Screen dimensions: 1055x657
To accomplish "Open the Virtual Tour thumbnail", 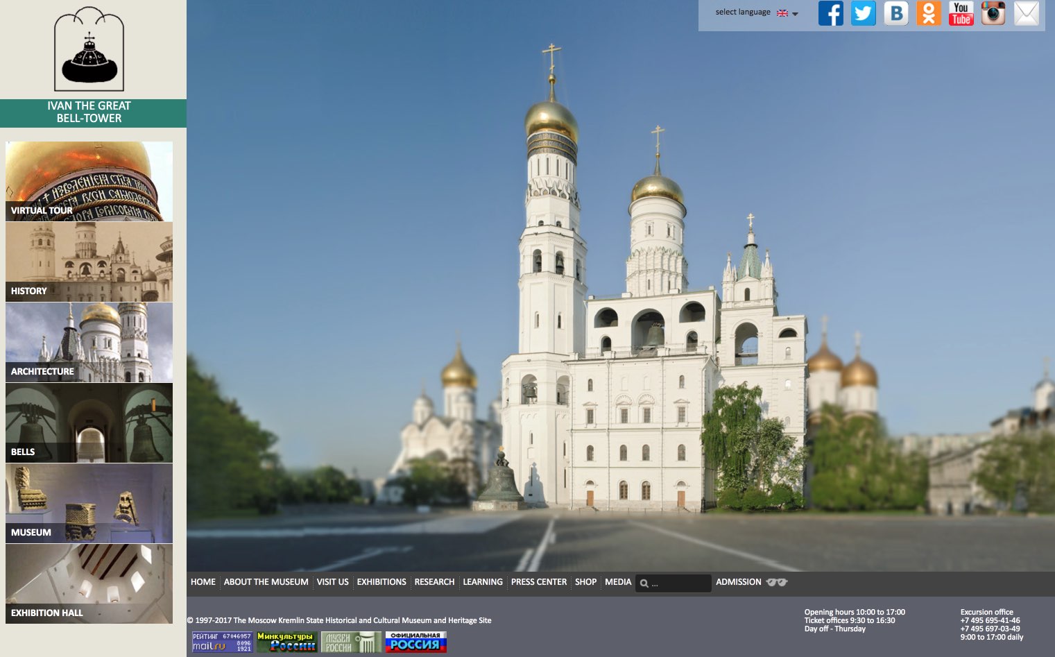I will tap(89, 182).
